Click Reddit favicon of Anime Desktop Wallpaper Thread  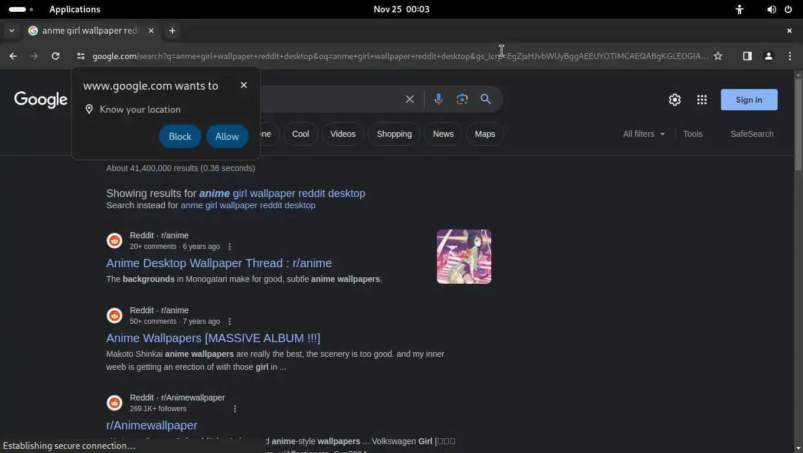click(x=115, y=241)
